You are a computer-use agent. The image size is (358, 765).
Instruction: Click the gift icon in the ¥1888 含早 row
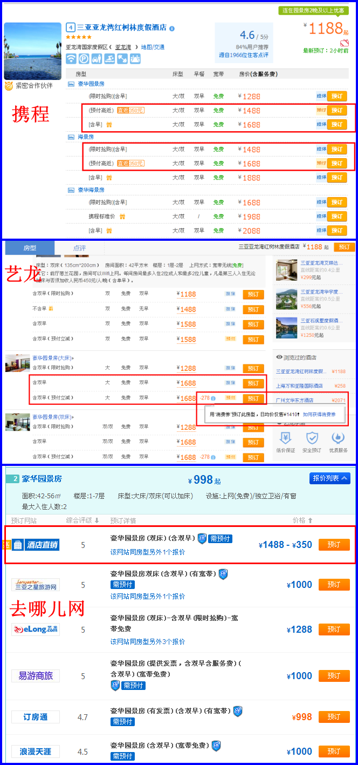click(109, 177)
